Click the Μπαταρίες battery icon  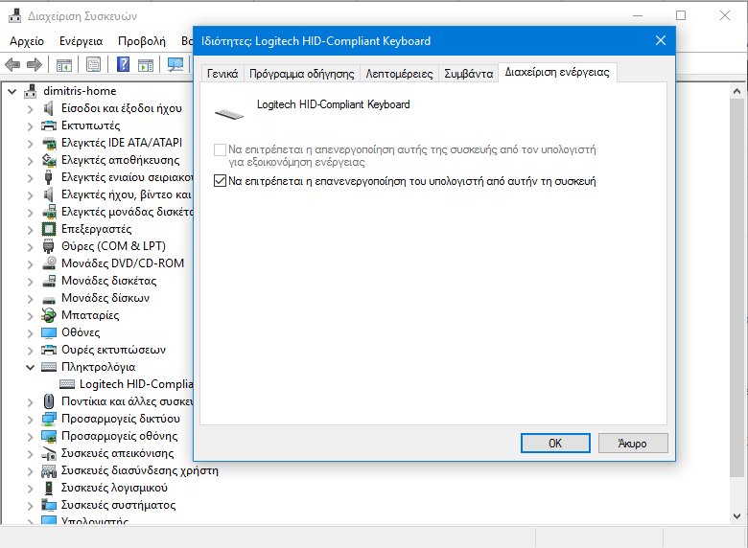tap(50, 315)
